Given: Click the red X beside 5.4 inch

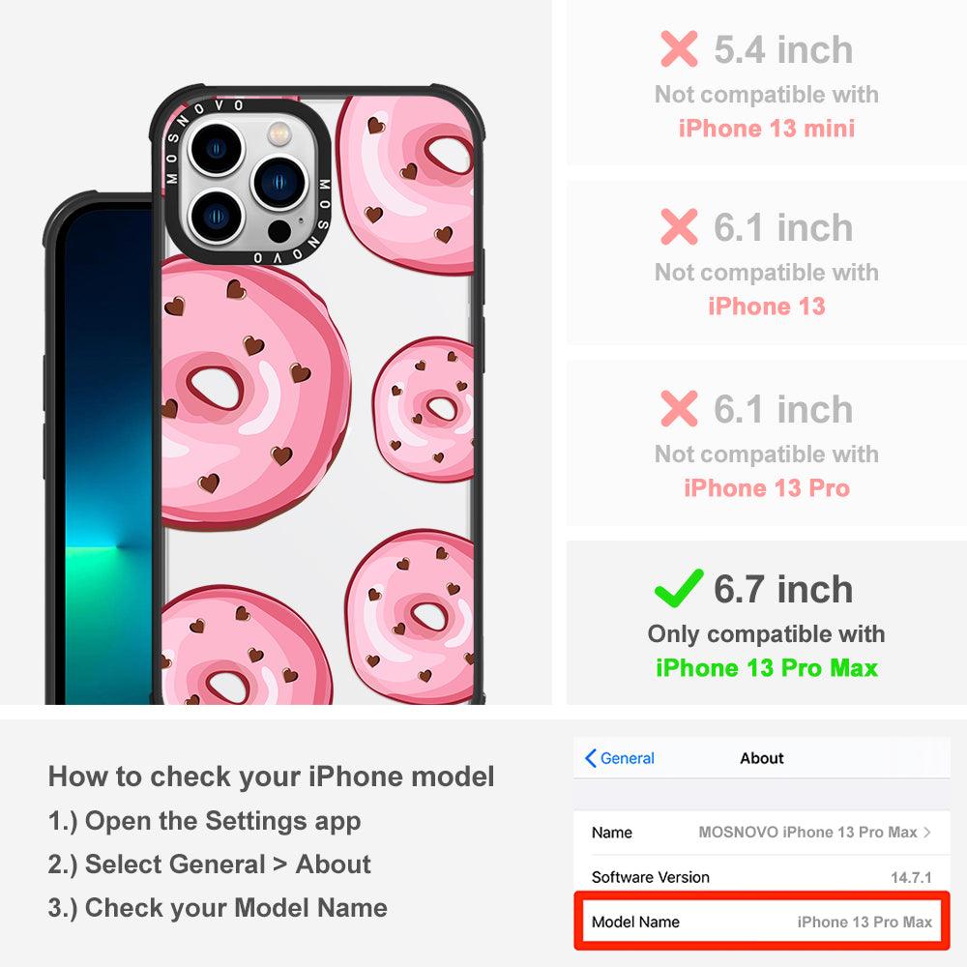Looking at the screenshot, I should click(679, 48).
